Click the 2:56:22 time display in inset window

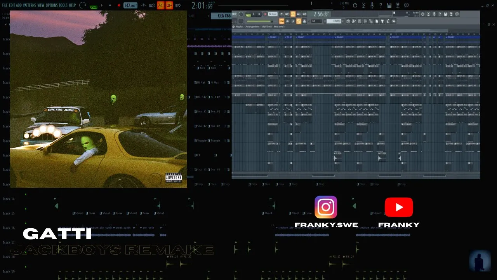pyautogui.click(x=321, y=14)
